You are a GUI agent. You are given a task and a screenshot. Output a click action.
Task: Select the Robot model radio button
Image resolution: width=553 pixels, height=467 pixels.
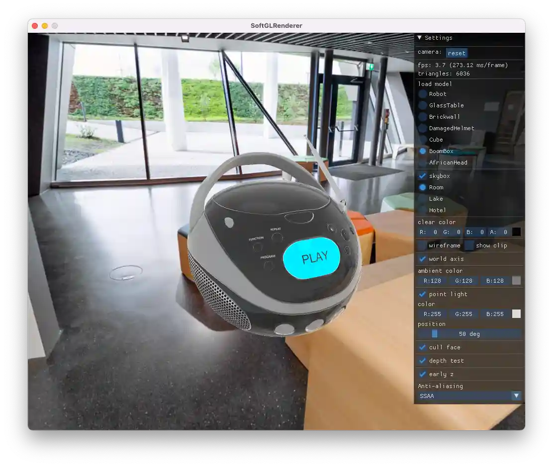[423, 94]
